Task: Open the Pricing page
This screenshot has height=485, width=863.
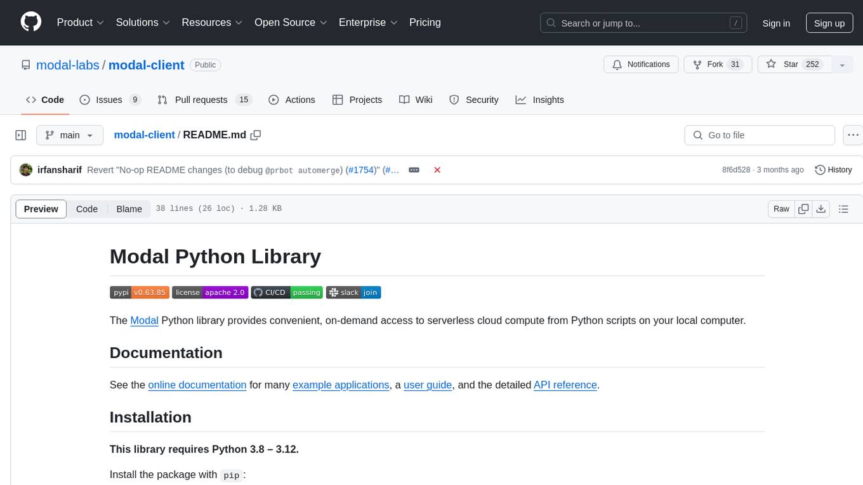Action: pos(425,22)
